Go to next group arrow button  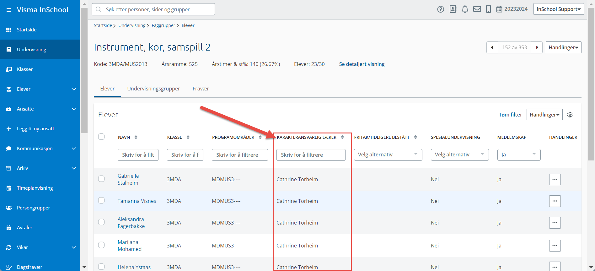537,47
